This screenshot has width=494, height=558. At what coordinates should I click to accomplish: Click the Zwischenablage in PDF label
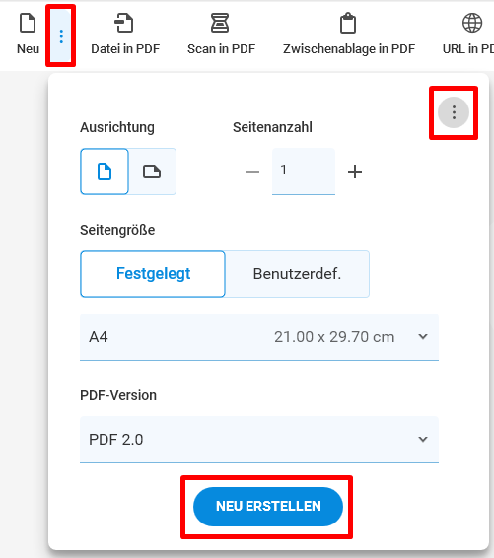349,49
